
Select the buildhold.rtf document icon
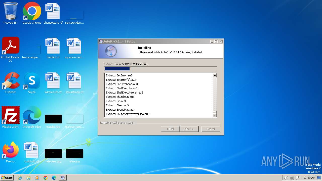click(32, 152)
